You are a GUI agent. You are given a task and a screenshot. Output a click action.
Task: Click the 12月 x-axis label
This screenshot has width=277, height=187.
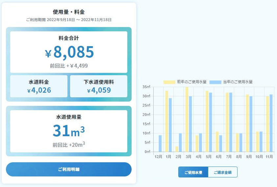pyautogui.click(x=158, y=157)
